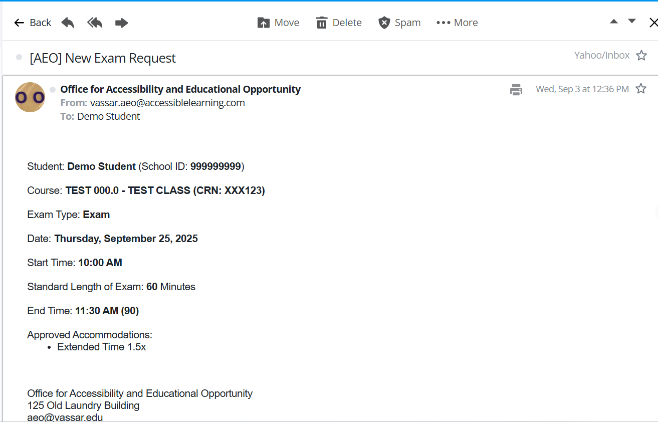Click the date Thursday, September 25, 2025

126,239
